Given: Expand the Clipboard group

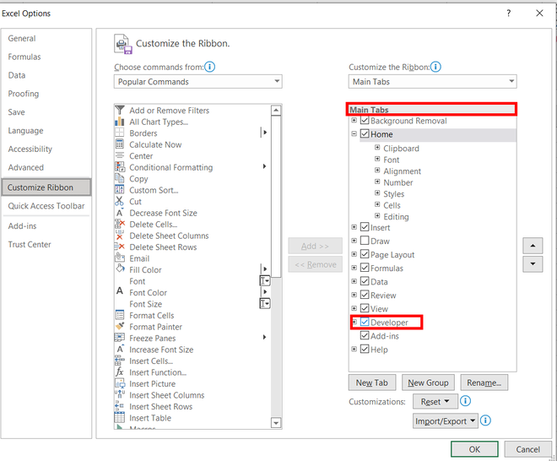Looking at the screenshot, I should pos(377,148).
